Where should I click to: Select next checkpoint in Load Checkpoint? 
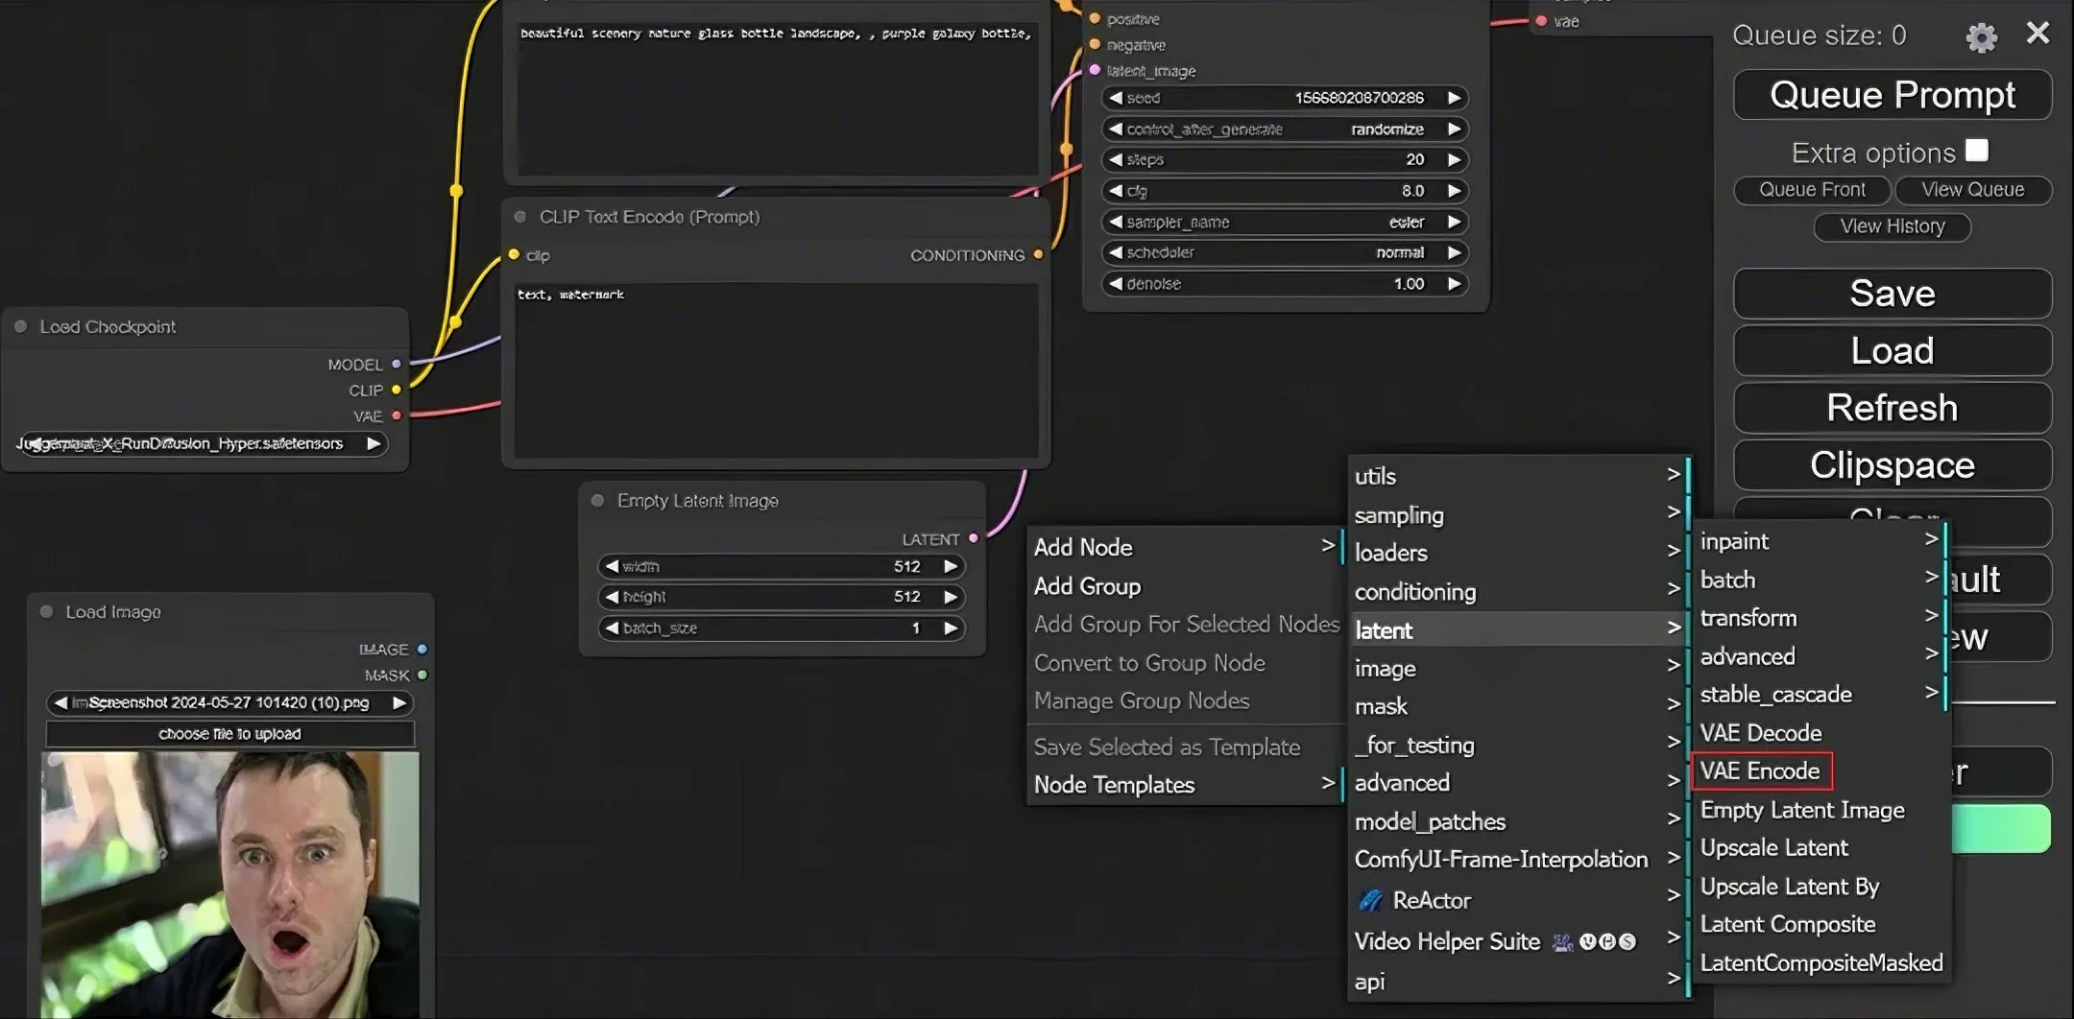tap(374, 443)
